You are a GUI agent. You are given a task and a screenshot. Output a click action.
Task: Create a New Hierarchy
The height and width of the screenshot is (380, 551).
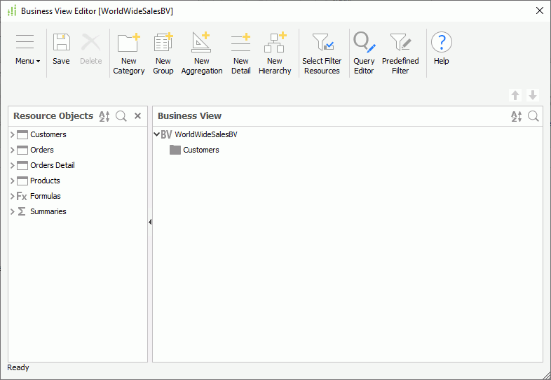tap(275, 52)
